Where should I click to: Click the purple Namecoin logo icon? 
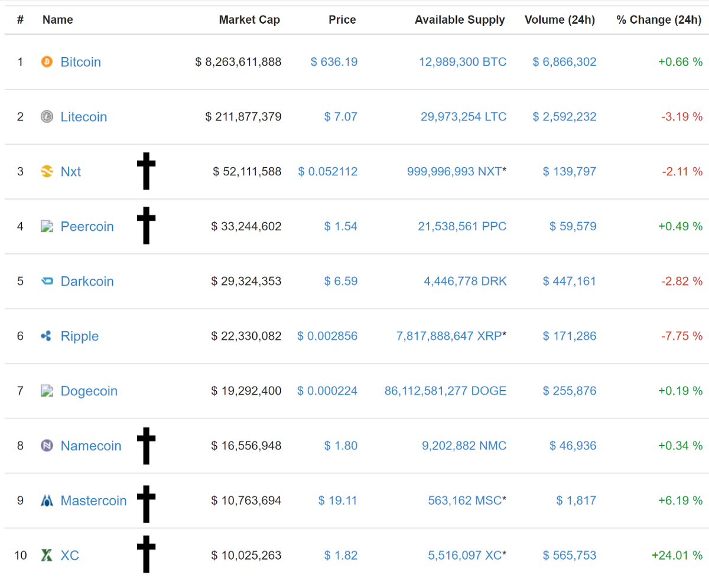pyautogui.click(x=47, y=446)
